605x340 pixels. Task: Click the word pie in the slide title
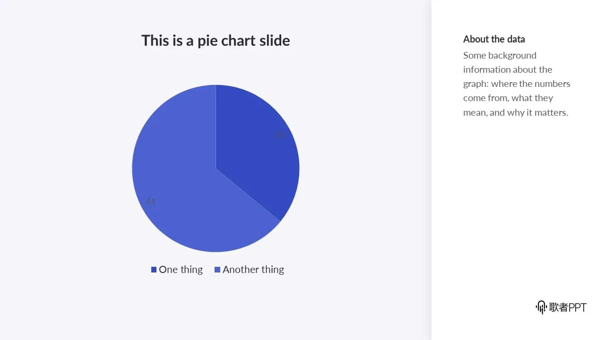tap(207, 42)
